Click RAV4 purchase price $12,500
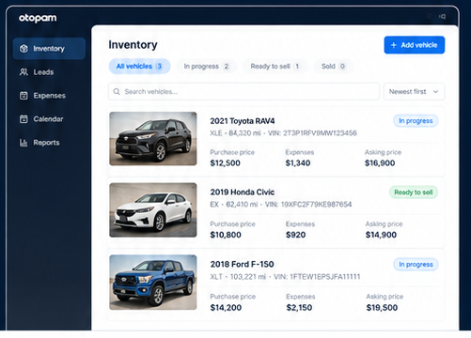The image size is (471, 338). (x=225, y=163)
